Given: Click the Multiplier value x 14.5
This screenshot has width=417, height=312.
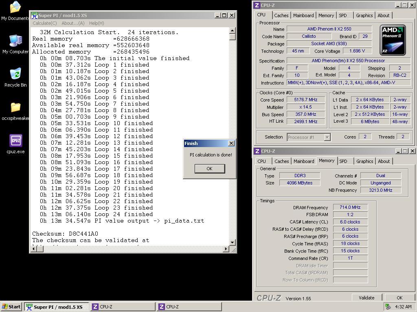Looking at the screenshot, I should 306,107.
